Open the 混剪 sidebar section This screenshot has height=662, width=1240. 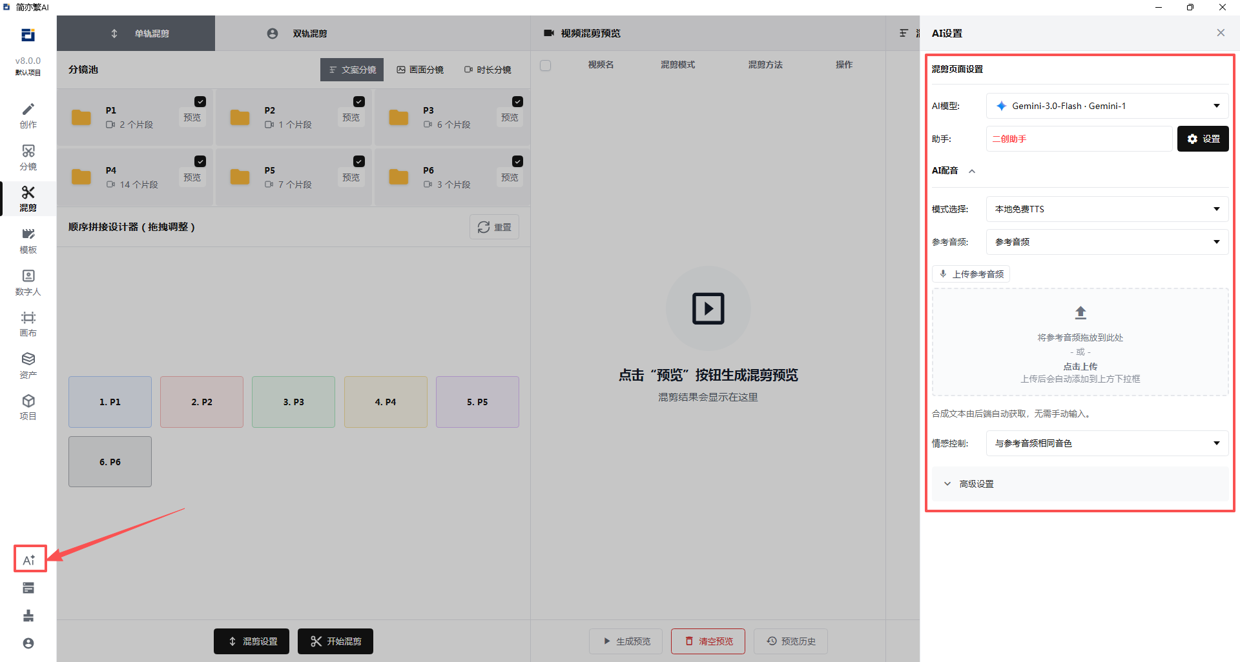[x=28, y=199]
